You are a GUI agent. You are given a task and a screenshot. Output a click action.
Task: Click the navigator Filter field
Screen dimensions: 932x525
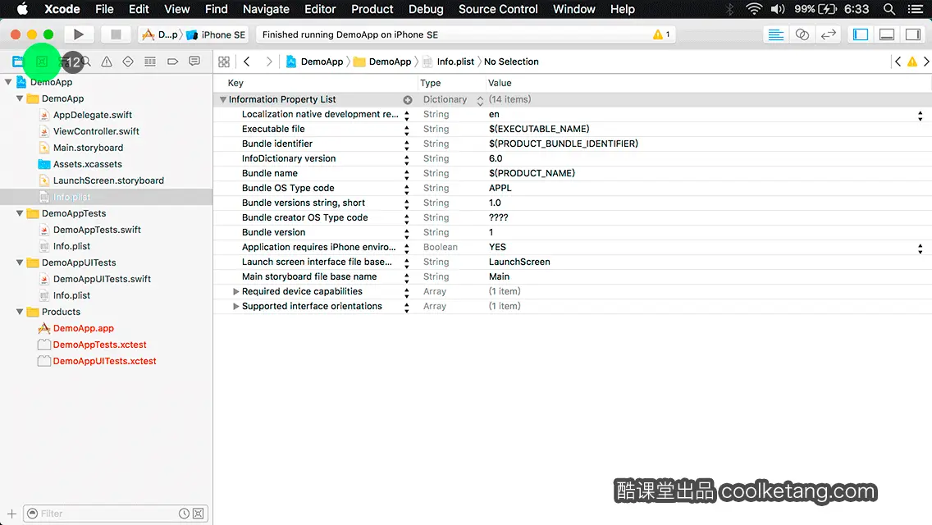(x=116, y=514)
